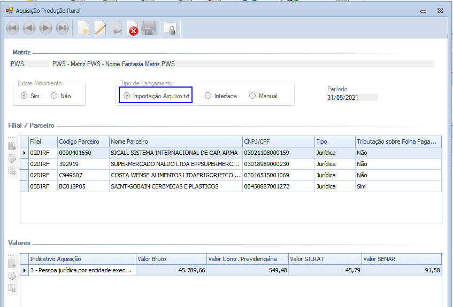Jump to the last record

click(63, 28)
